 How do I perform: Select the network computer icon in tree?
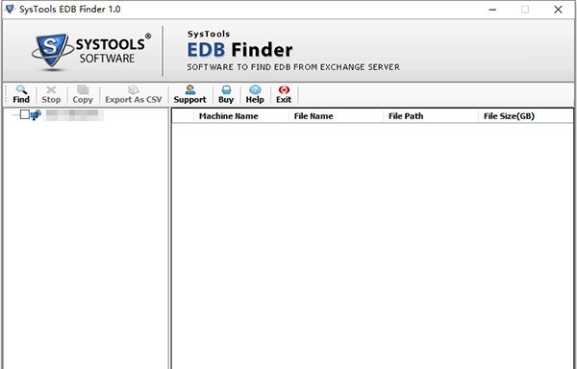pos(36,114)
